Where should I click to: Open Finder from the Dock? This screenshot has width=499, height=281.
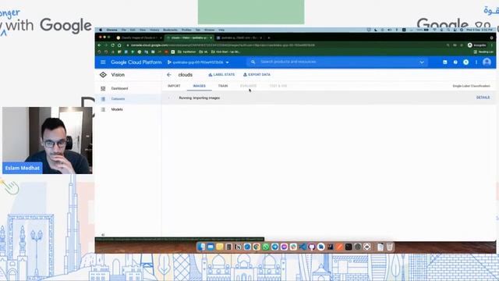click(x=201, y=247)
